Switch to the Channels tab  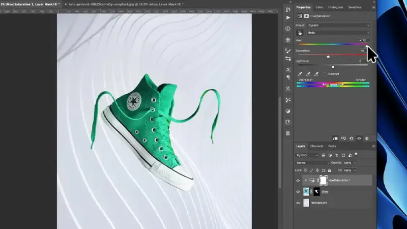[x=316, y=146]
